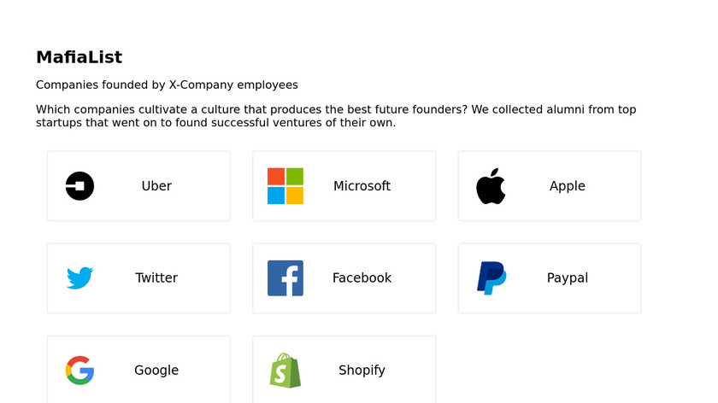Click the green Shopify bag icon

[285, 371]
